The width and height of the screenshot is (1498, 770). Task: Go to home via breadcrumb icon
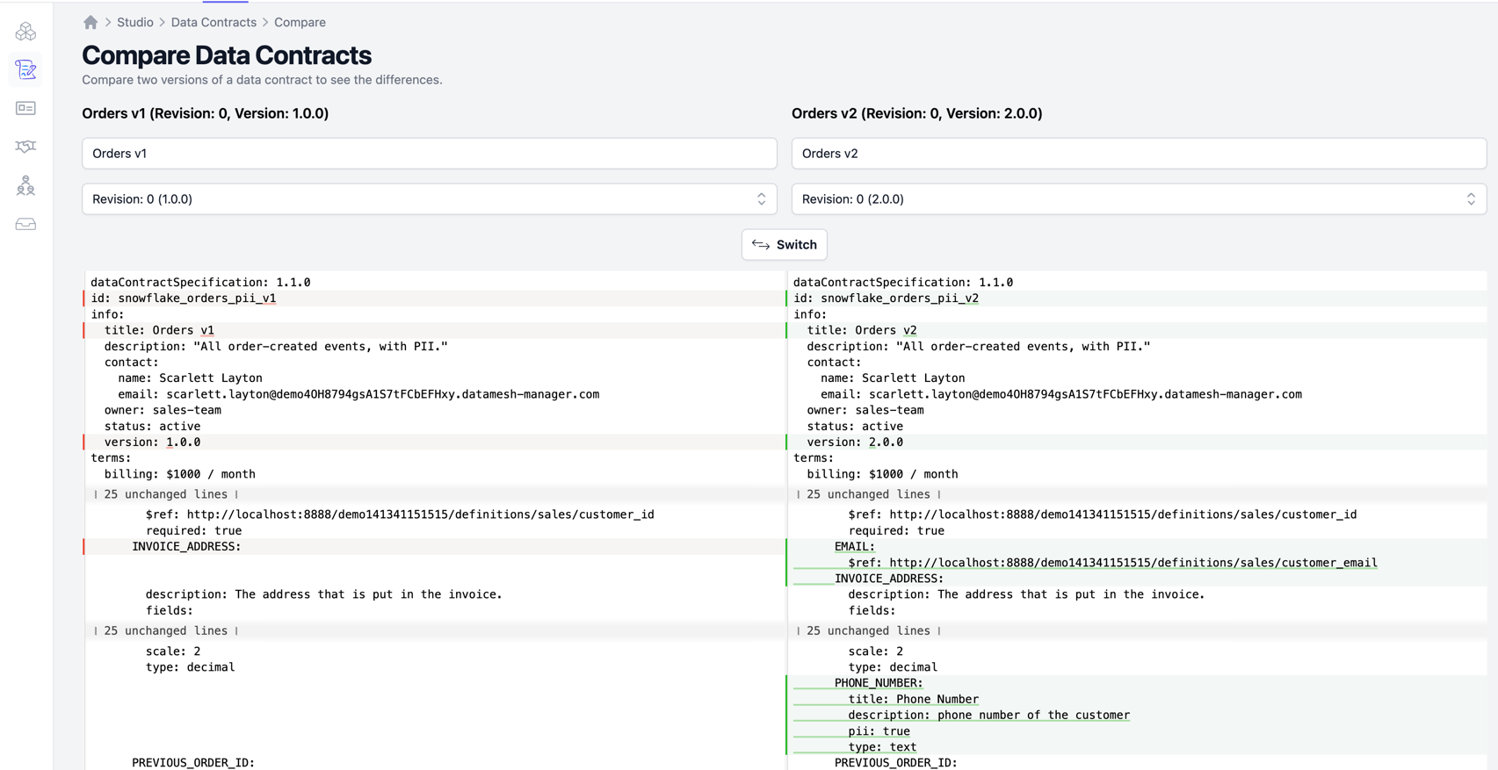click(90, 22)
